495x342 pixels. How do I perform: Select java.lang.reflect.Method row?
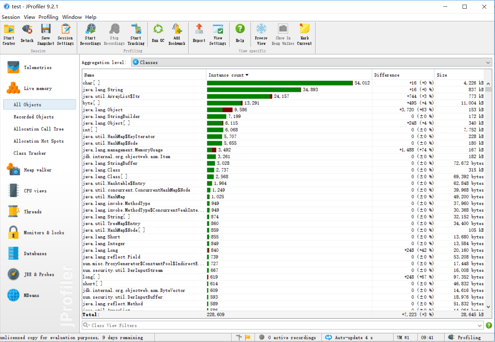(x=283, y=304)
